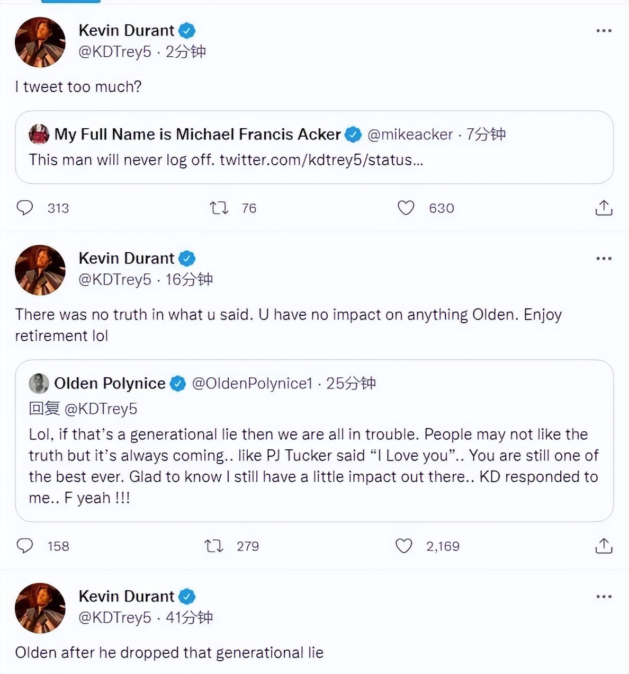Like the tweet with 2,169 likes
Viewport: 629px width, 674px height.
tap(404, 546)
